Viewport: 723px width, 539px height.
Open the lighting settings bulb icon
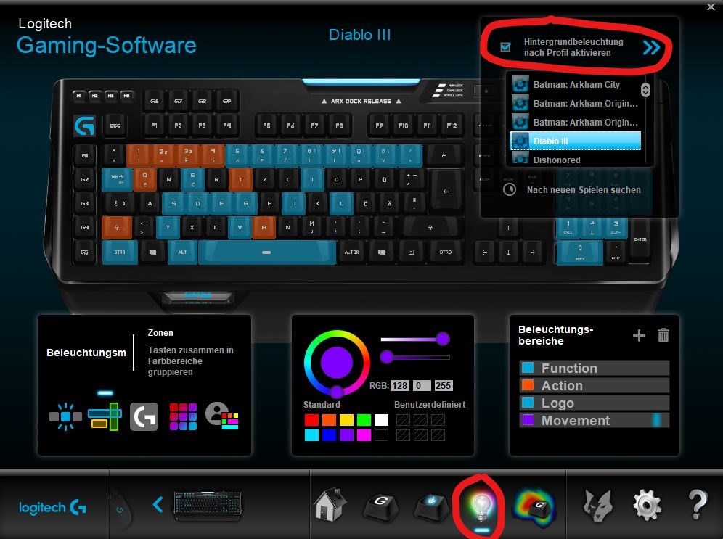tap(481, 506)
